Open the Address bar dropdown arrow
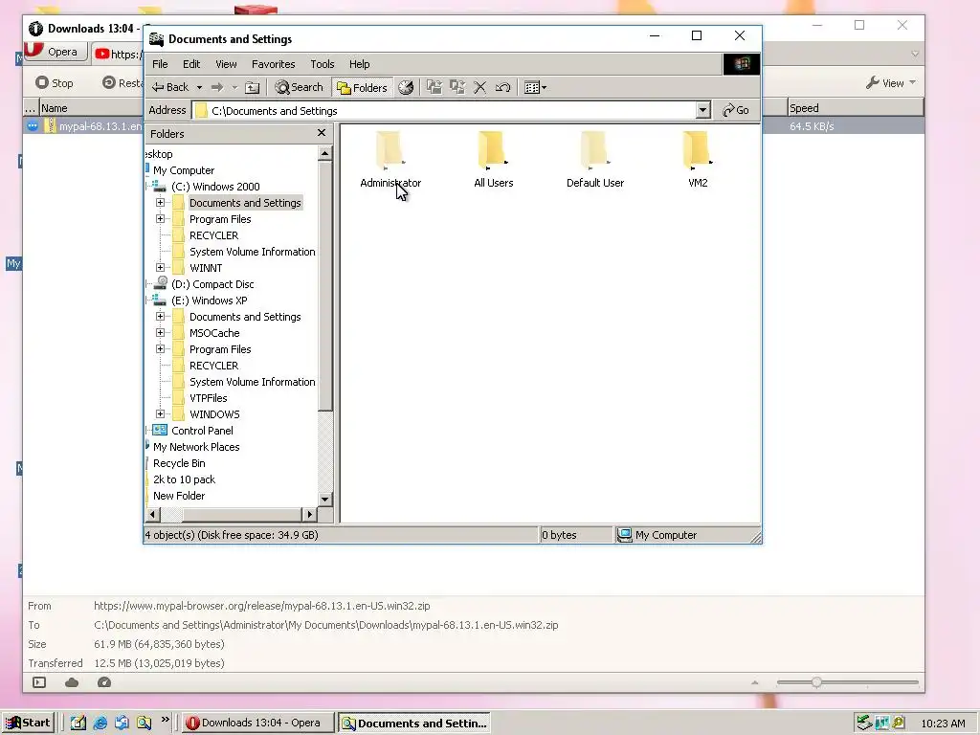The width and height of the screenshot is (980, 735). coord(703,111)
